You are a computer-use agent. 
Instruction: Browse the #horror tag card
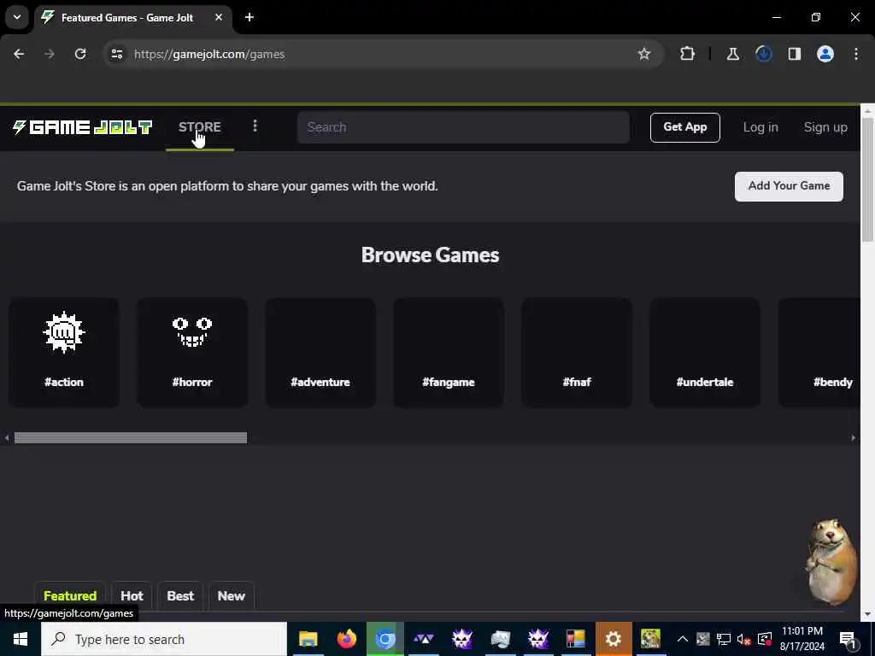pos(192,353)
